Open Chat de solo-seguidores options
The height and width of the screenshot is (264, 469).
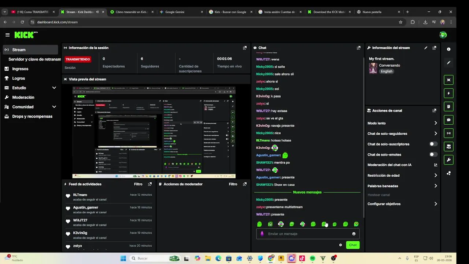pos(402,133)
